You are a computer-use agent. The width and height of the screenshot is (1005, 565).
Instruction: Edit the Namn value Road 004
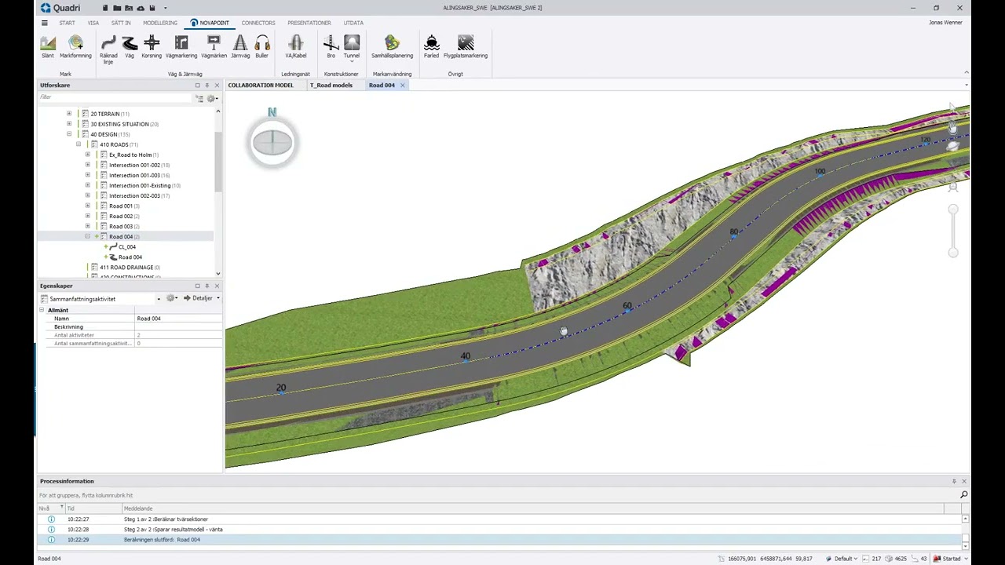coord(178,319)
